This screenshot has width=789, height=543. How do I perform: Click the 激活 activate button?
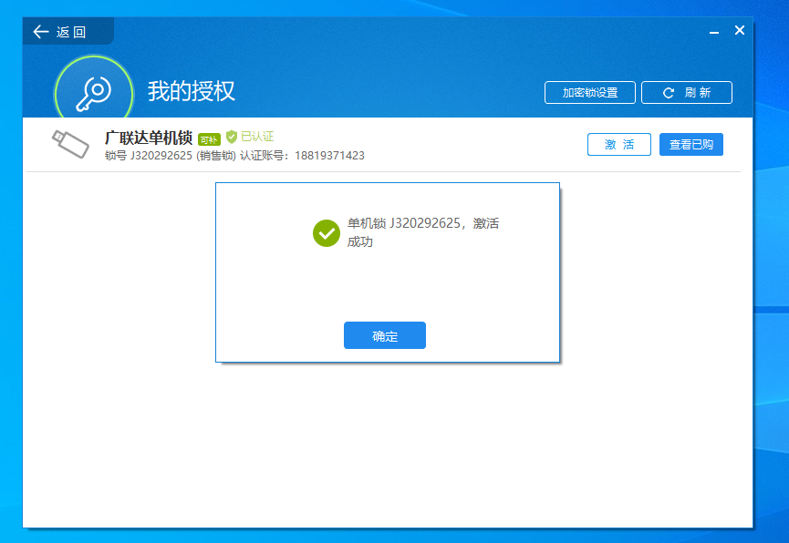[619, 144]
